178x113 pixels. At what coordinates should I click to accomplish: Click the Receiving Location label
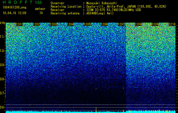click(x=66, y=6)
